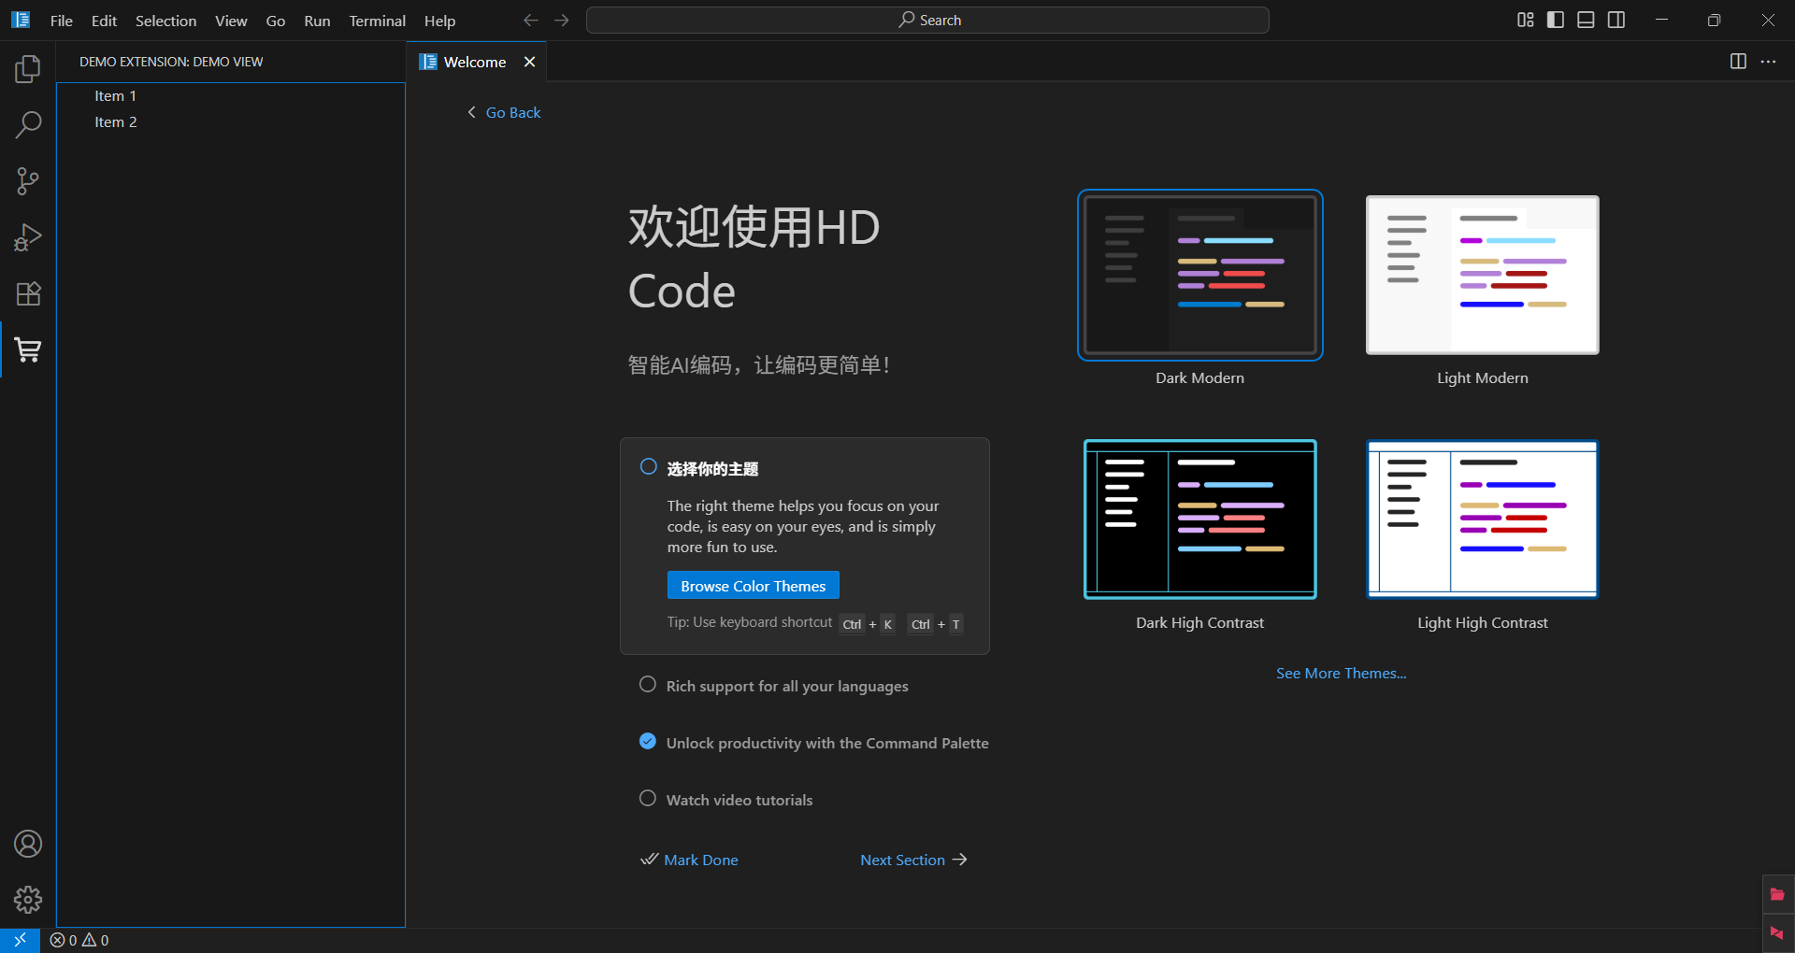Open remote connection icon in status bar
Screen dimensions: 1795x953
(x=19, y=940)
